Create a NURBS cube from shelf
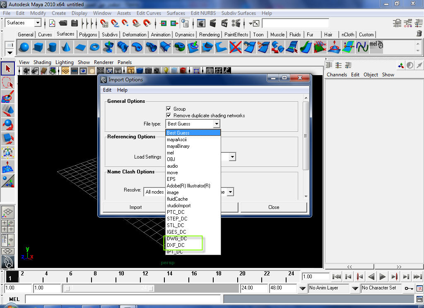Screen dimensions: 424x308 (x=38, y=47)
